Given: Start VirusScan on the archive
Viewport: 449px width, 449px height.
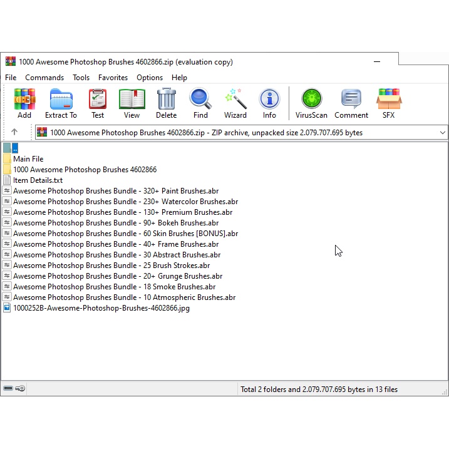Looking at the screenshot, I should [x=312, y=99].
